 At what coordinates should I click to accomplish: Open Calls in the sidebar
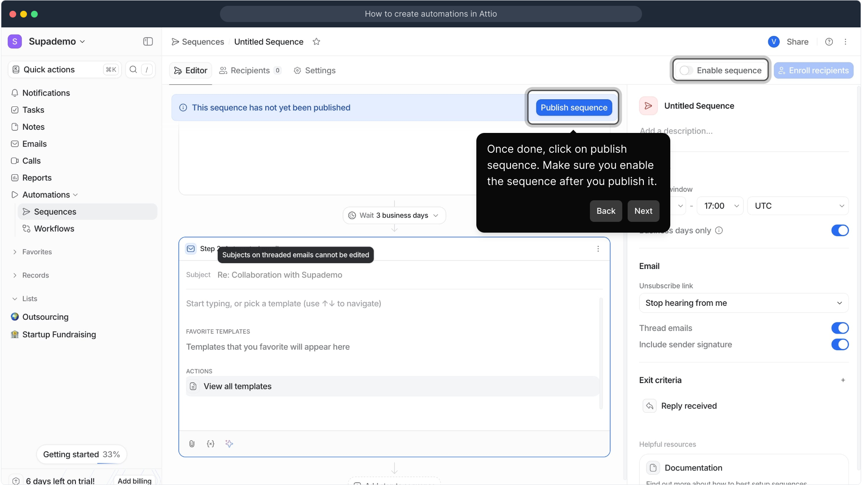(31, 161)
